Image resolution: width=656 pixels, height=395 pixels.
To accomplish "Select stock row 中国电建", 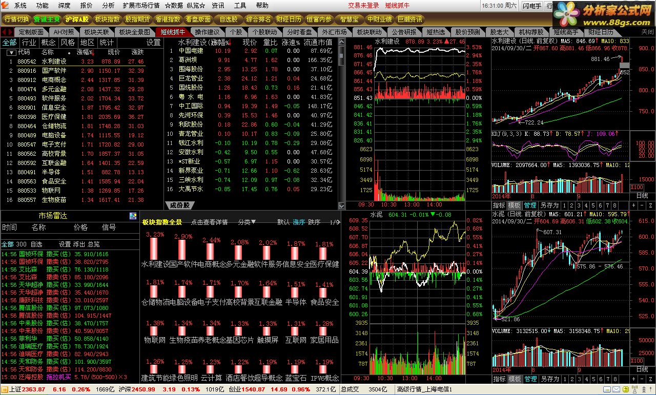I will coord(252,51).
